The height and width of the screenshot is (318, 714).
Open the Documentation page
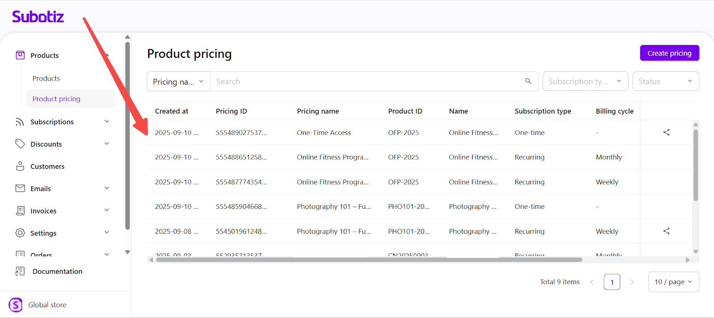click(x=57, y=271)
